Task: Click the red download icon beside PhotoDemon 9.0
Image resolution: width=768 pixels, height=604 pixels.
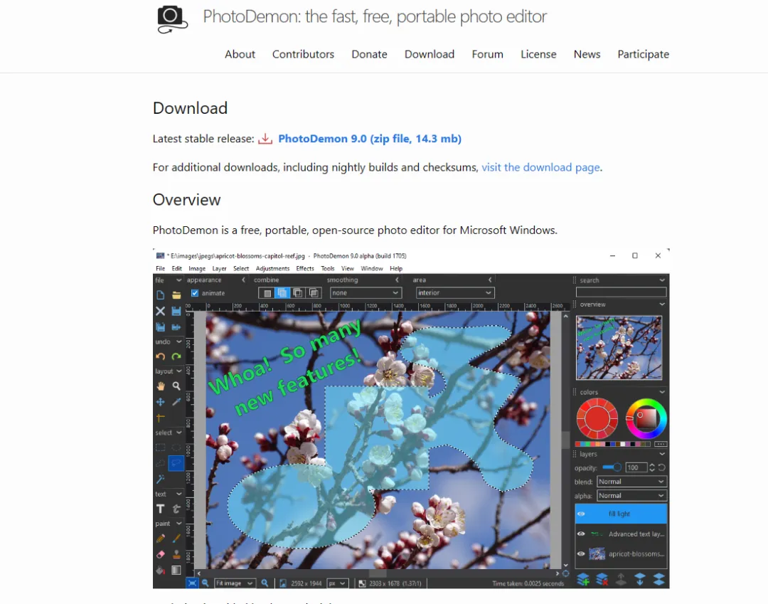Action: tap(265, 139)
